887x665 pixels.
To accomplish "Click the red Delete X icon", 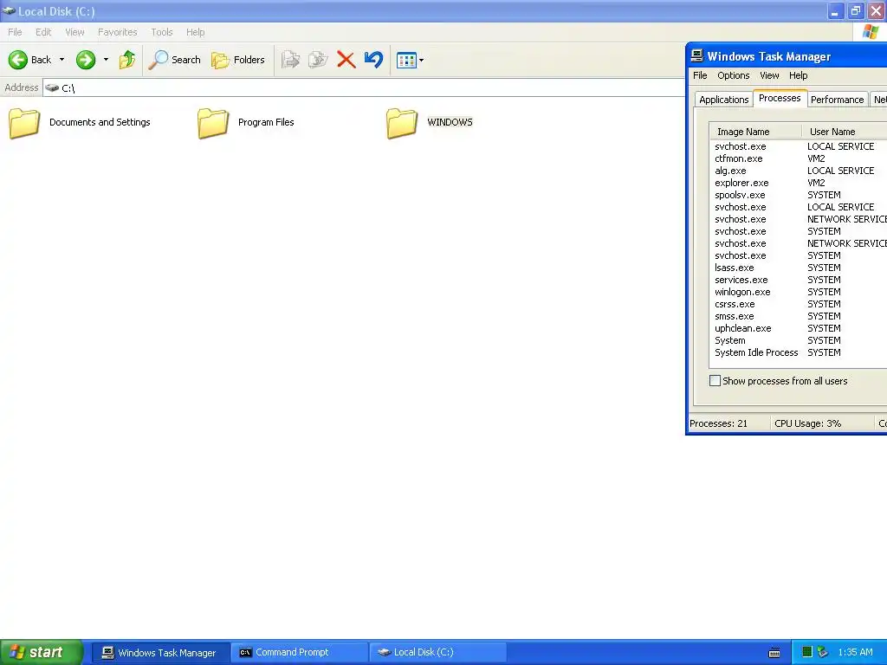I will tap(346, 60).
